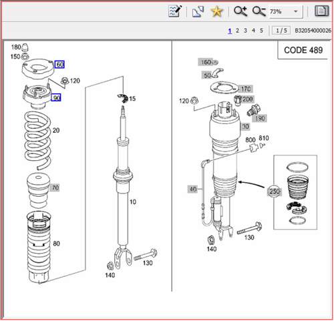This screenshot has height=321, width=334.
Task: Select callout 140 nut under the air strut
Action: 212,249
